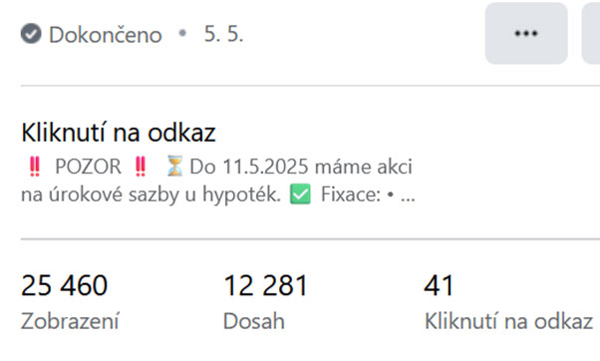Screen dimensions: 600x361
Task: Click the 12 281 reach number
Action: point(265,285)
